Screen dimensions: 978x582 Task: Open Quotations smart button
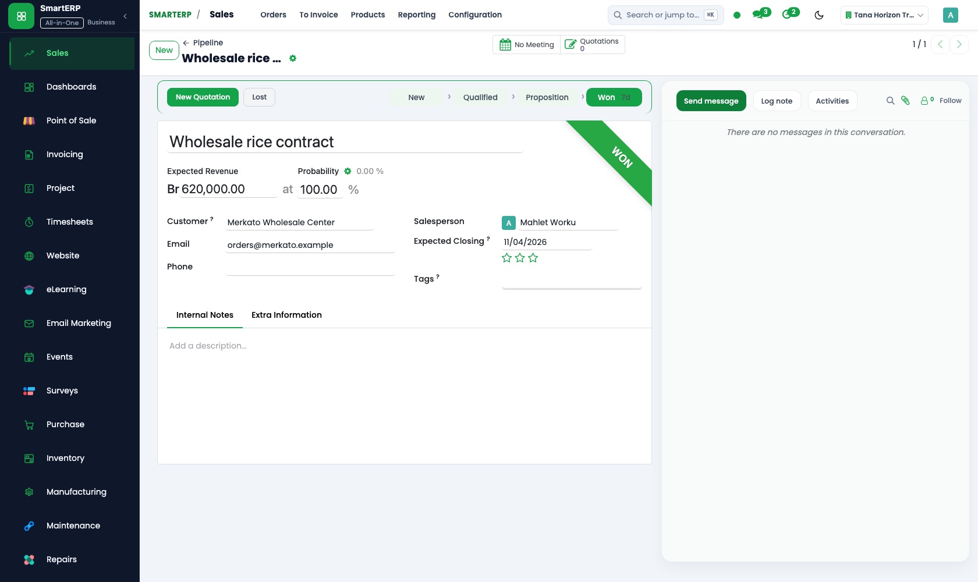tap(592, 44)
